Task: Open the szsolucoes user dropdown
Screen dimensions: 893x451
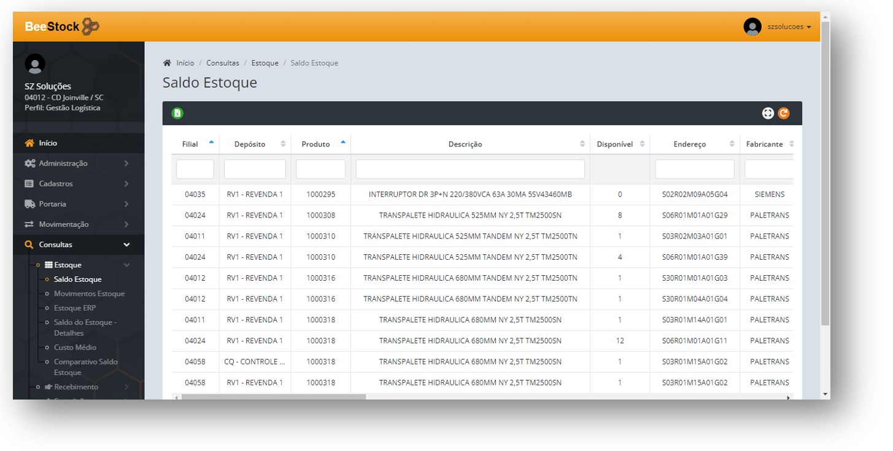Action: pyautogui.click(x=789, y=27)
